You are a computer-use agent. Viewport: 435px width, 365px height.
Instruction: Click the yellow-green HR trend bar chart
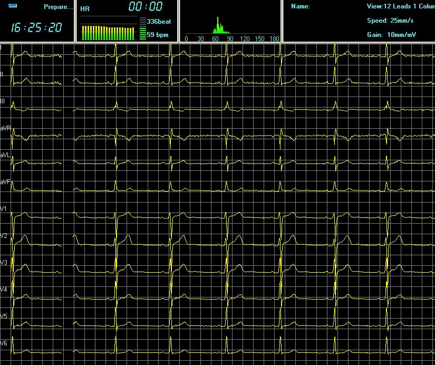click(108, 33)
